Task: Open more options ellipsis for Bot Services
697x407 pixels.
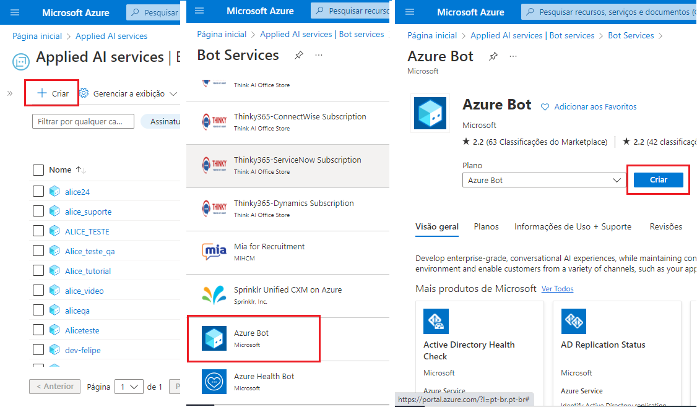Action: coord(318,55)
